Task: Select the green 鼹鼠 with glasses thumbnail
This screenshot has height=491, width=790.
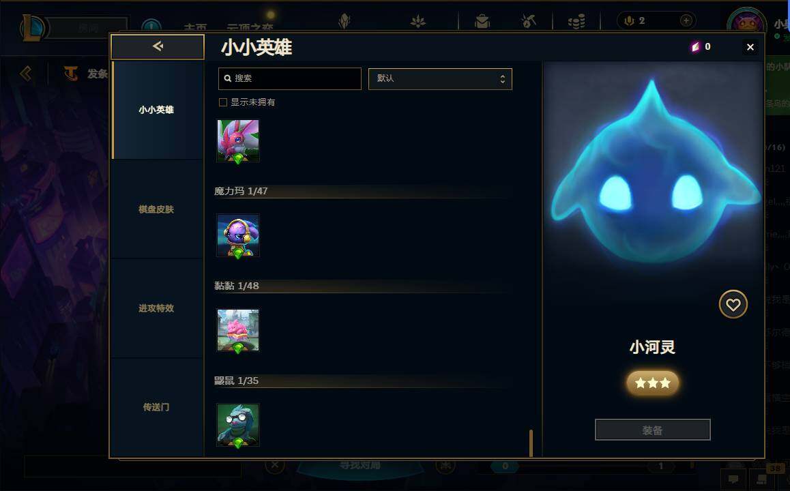Action: [x=238, y=425]
